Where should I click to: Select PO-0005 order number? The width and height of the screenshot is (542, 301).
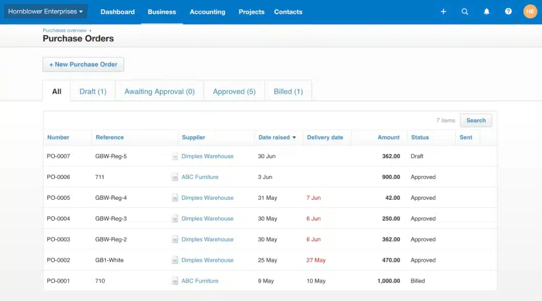click(x=58, y=198)
